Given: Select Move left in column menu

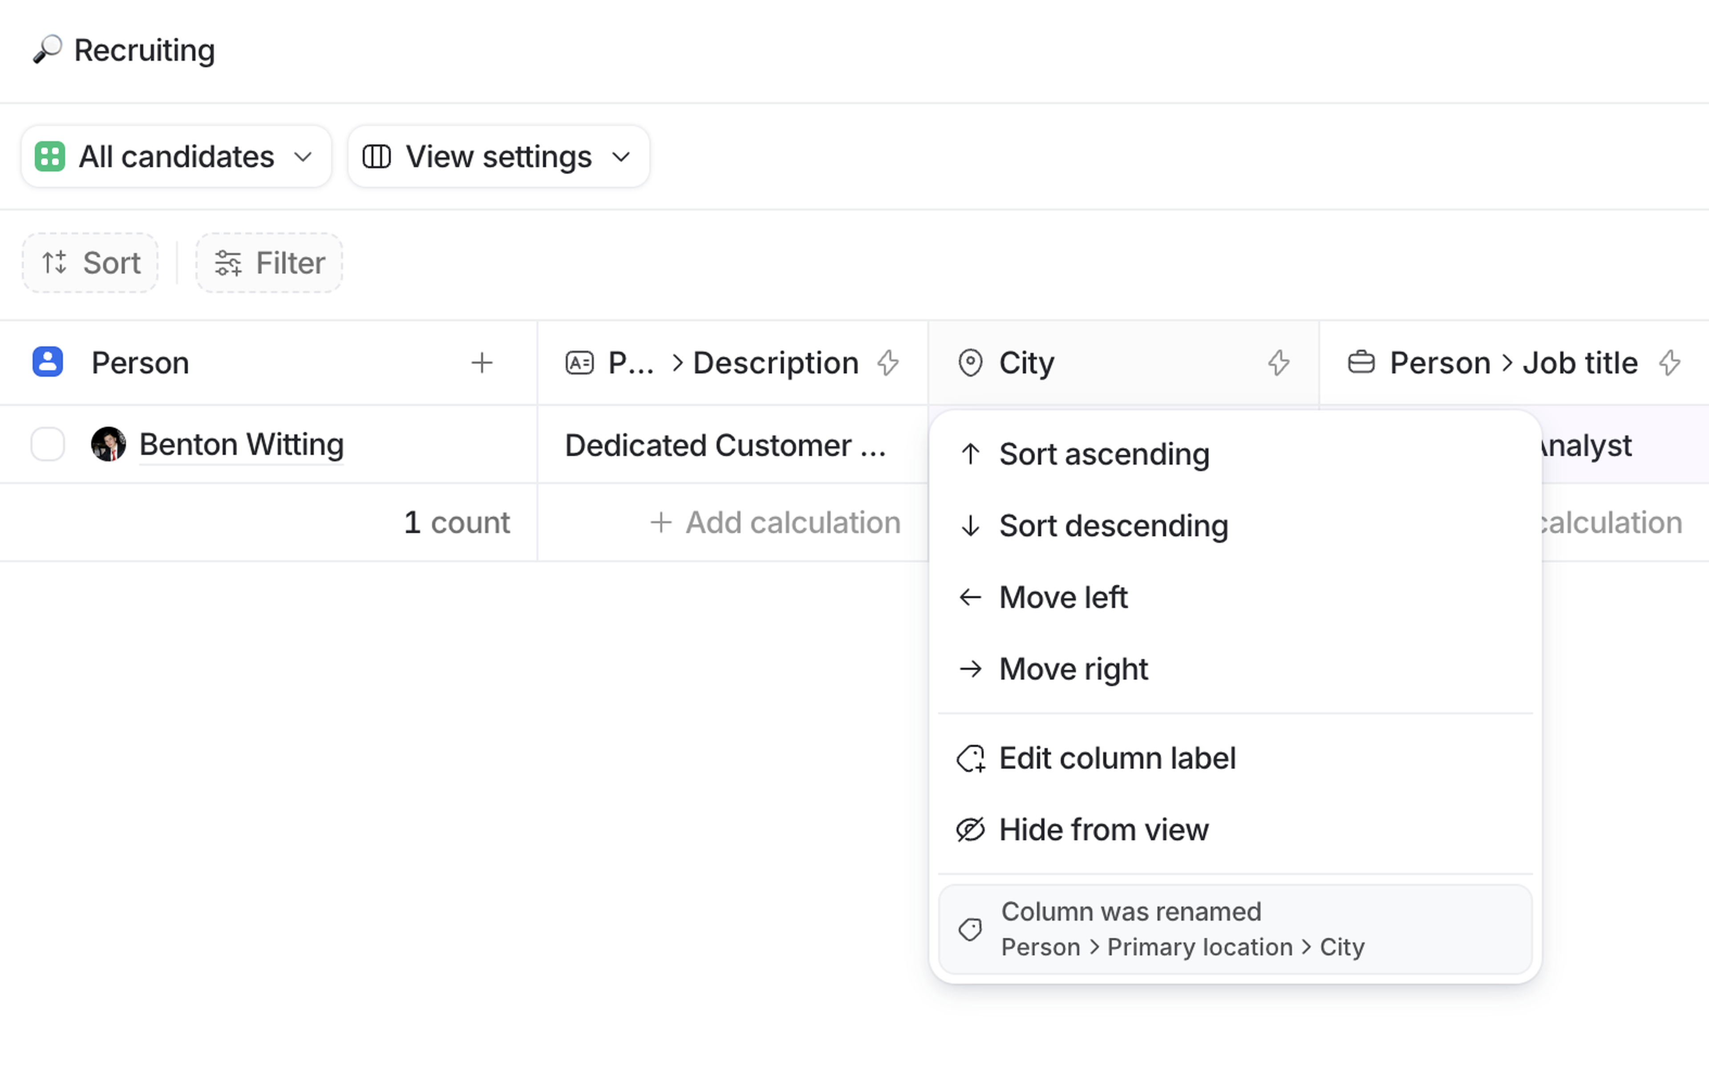Looking at the screenshot, I should 1062,597.
